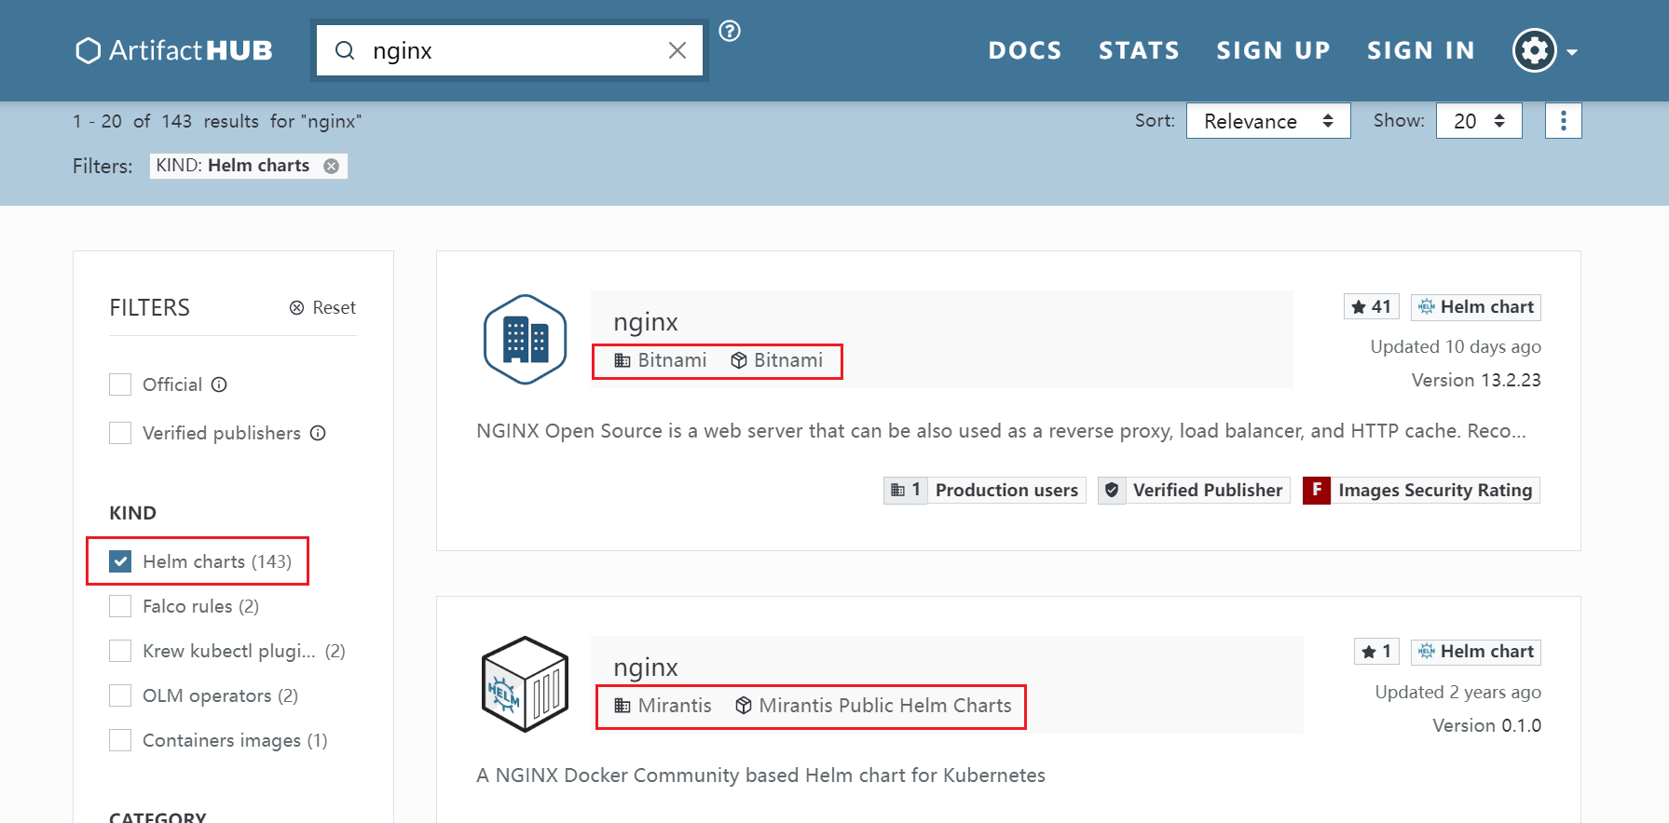
Task: Open the Mirantis nginx package title
Action: coord(646,668)
